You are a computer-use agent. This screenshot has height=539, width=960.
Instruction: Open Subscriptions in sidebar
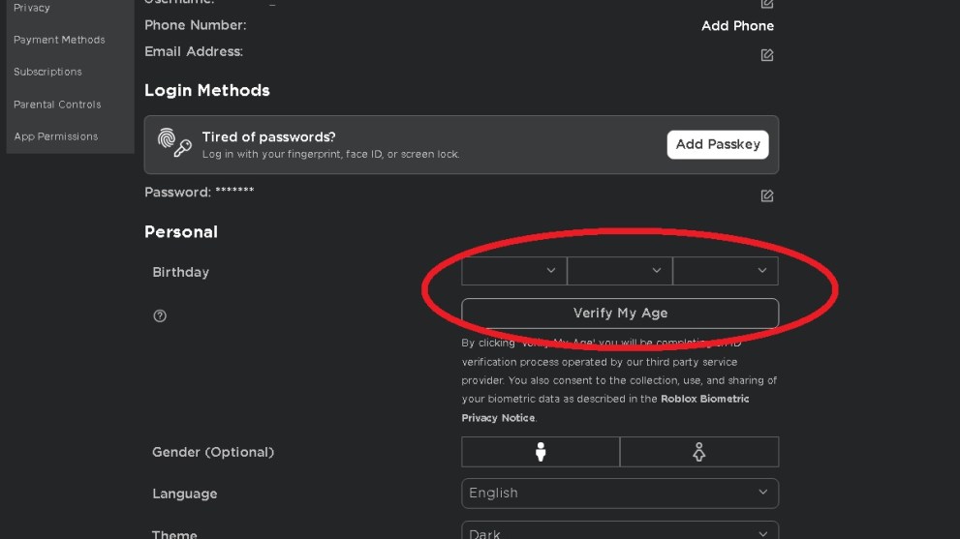(47, 72)
